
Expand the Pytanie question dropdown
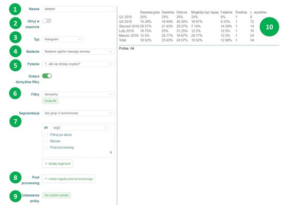pos(78,64)
